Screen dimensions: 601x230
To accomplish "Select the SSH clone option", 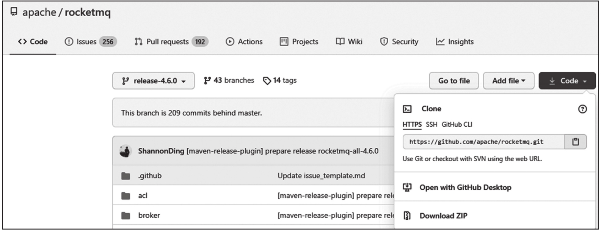I will point(432,124).
